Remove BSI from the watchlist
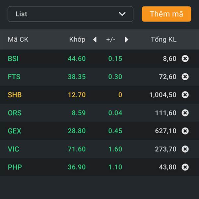199x199 pixels. click(x=185, y=58)
